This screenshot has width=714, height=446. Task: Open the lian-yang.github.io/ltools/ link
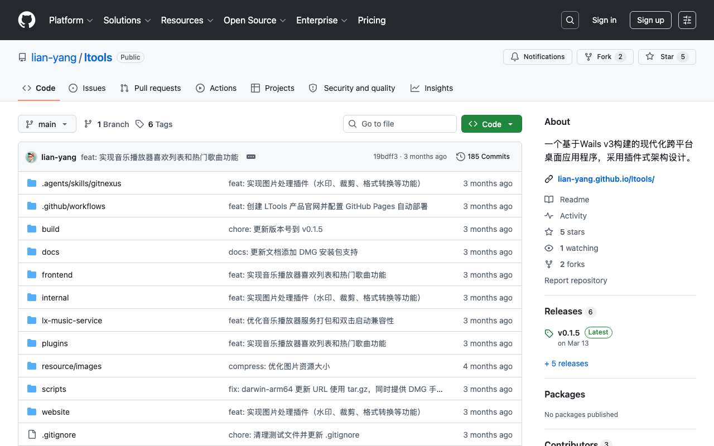[x=606, y=179]
